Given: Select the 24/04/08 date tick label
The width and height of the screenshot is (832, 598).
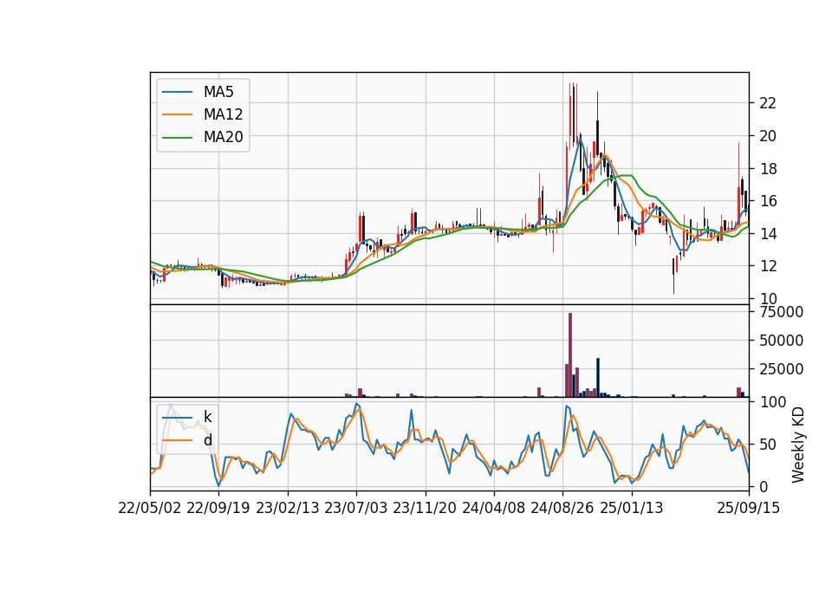Looking at the screenshot, I should click(493, 508).
